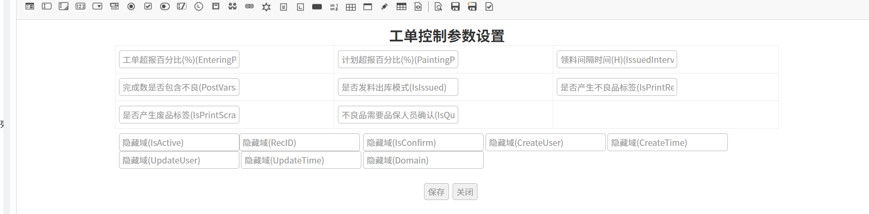Click the document with checkmark icon
The width and height of the screenshot is (869, 214).
point(489,6)
